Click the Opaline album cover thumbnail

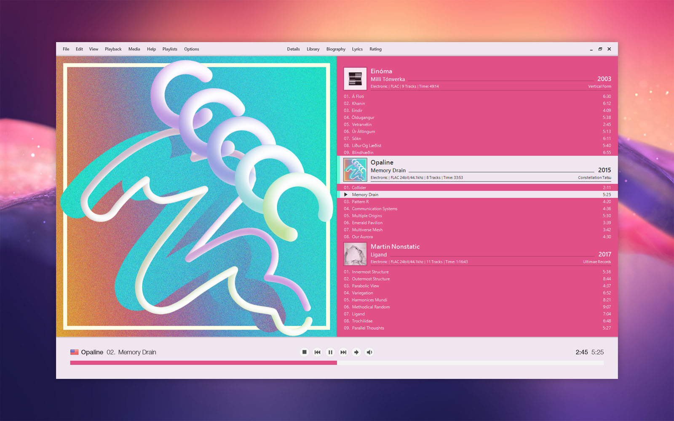pyautogui.click(x=355, y=170)
